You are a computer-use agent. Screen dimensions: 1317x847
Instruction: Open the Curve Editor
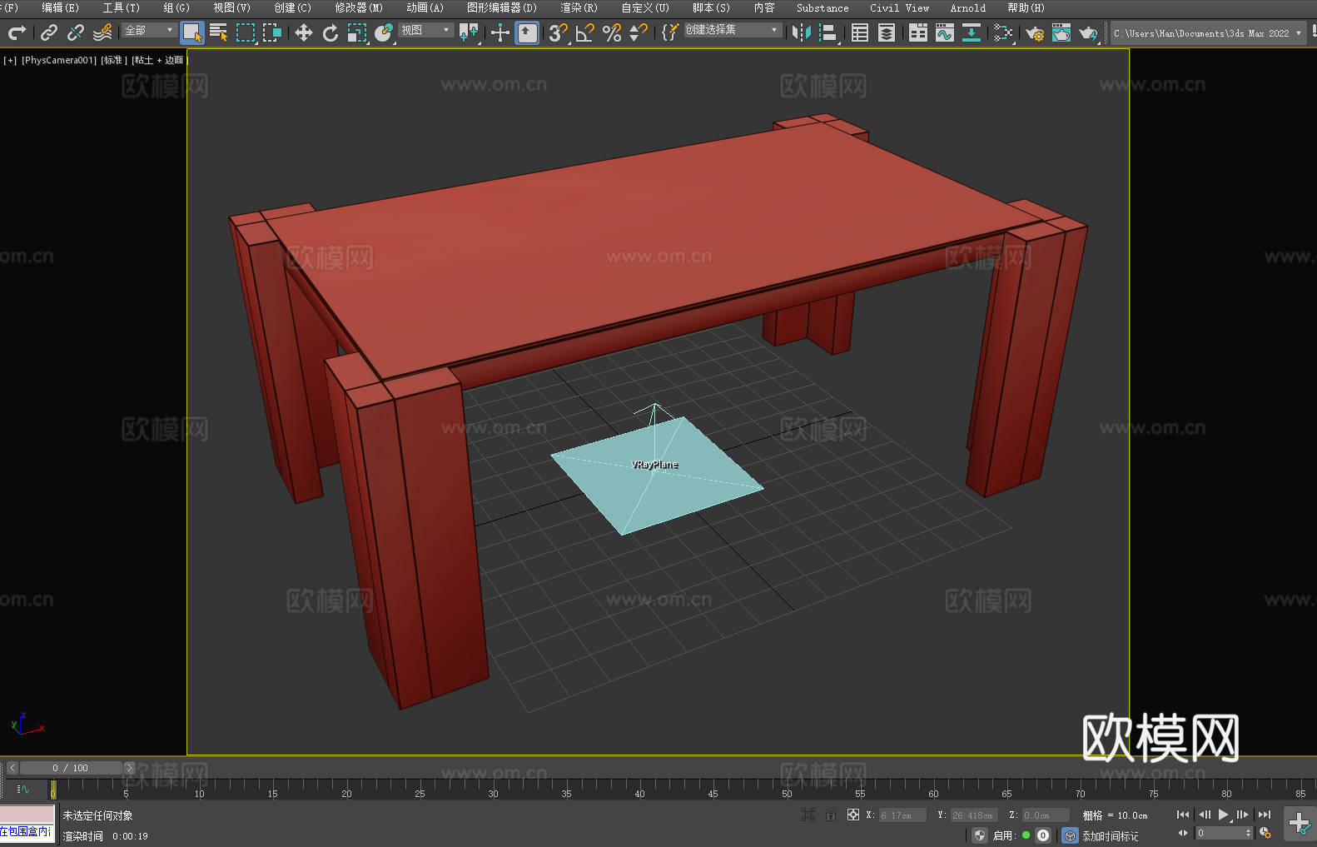click(945, 32)
